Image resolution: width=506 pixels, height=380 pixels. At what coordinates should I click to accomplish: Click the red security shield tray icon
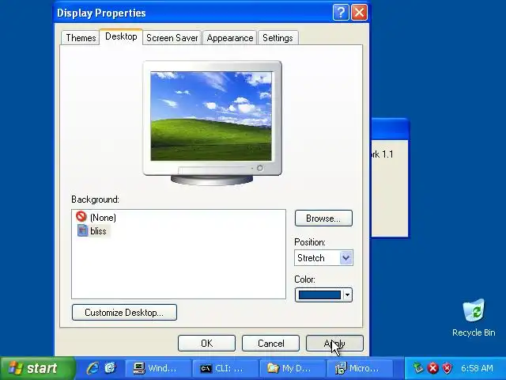(x=447, y=368)
